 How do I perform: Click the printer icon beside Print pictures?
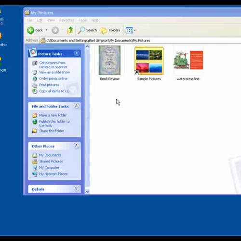(35, 85)
